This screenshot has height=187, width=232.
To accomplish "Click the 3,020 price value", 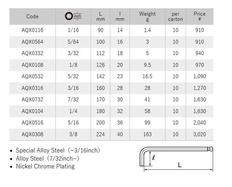I will click(199, 134).
